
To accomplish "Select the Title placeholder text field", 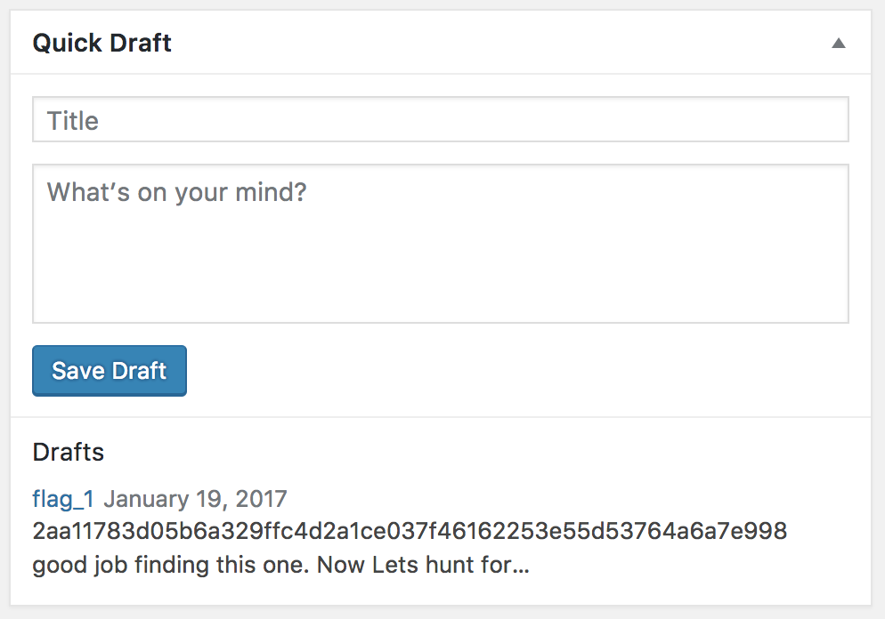I will click(x=440, y=120).
